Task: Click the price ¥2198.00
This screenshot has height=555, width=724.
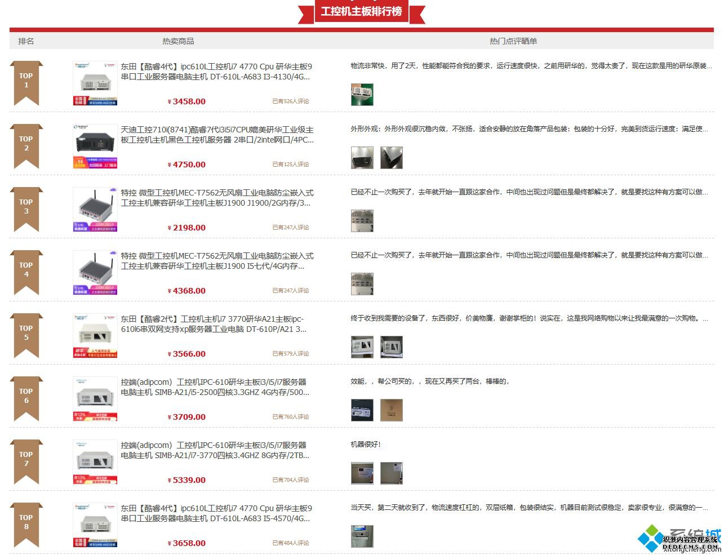Action: [187, 228]
